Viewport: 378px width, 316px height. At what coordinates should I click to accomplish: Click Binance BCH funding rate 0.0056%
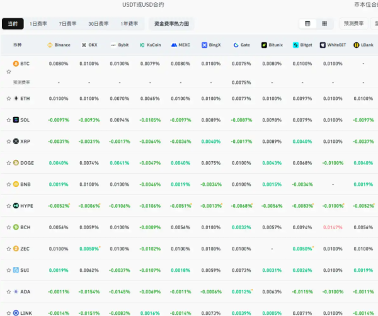click(59, 227)
